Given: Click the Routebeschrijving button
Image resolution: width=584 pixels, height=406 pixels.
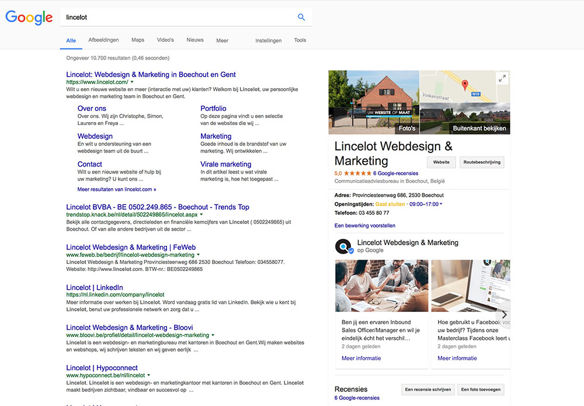Looking at the screenshot, I should pyautogui.click(x=482, y=162).
